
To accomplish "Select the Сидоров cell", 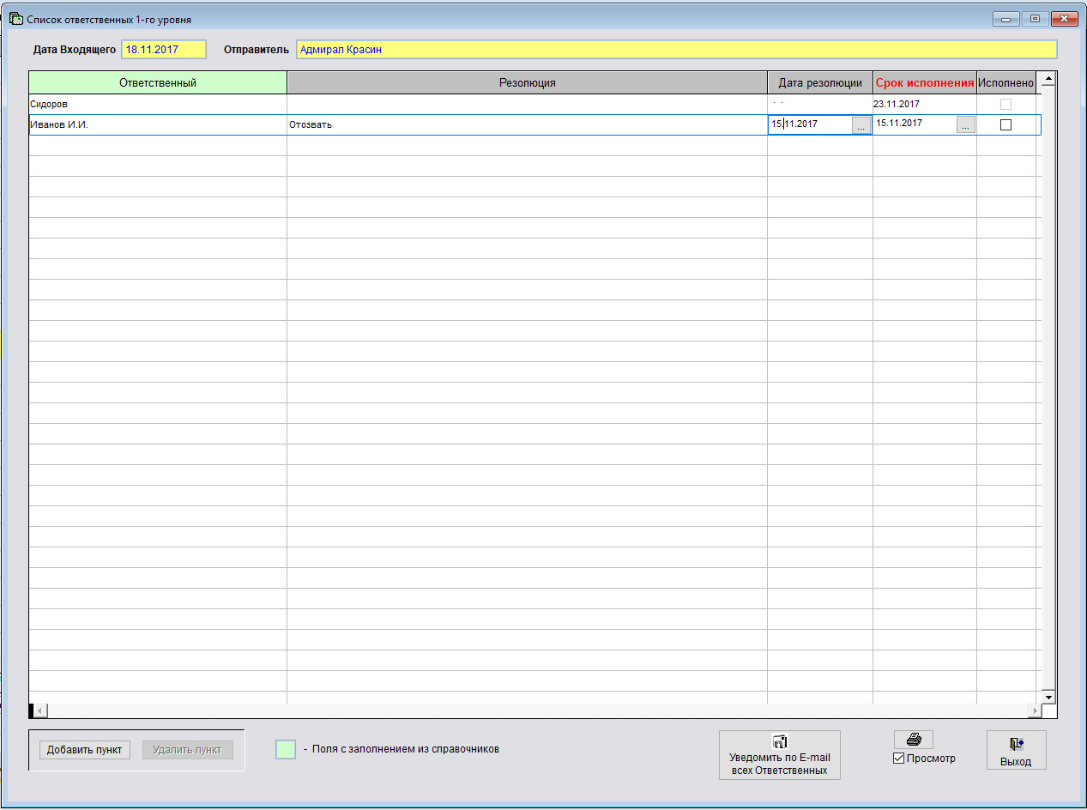I will [x=158, y=104].
